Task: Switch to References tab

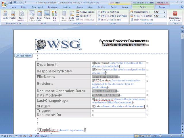Action: pyautogui.click(x=53, y=7)
